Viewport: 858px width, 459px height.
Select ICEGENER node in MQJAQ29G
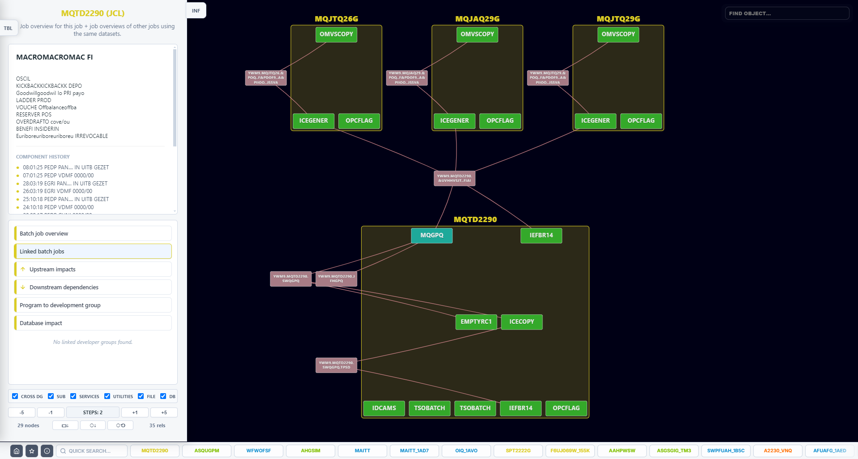click(x=455, y=121)
